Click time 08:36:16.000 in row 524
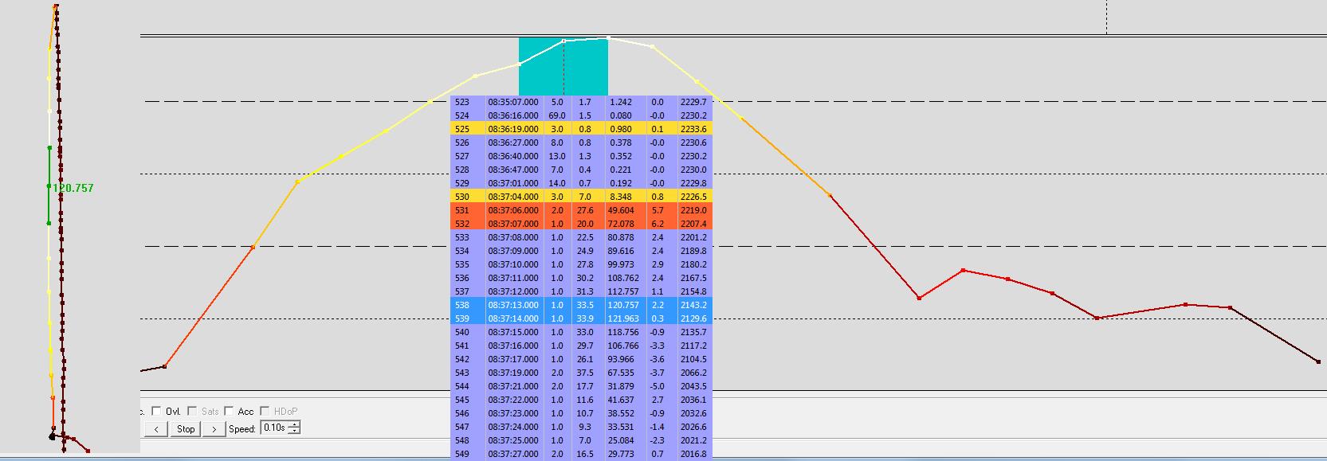This screenshot has width=1327, height=461. 513,115
